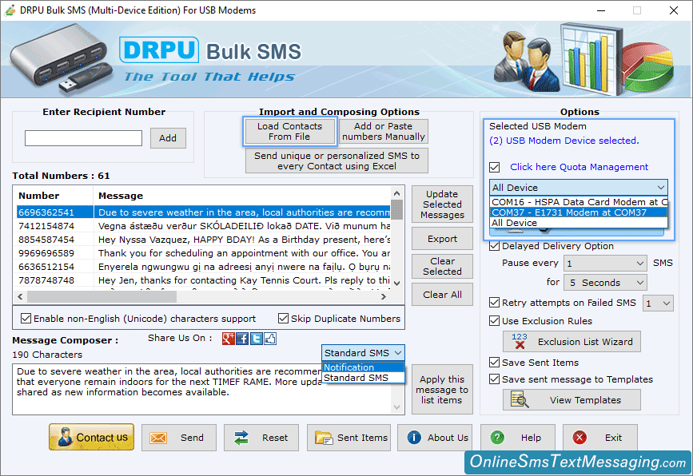Choose Notification message type option
This screenshot has width=693, height=476.
coord(363,367)
